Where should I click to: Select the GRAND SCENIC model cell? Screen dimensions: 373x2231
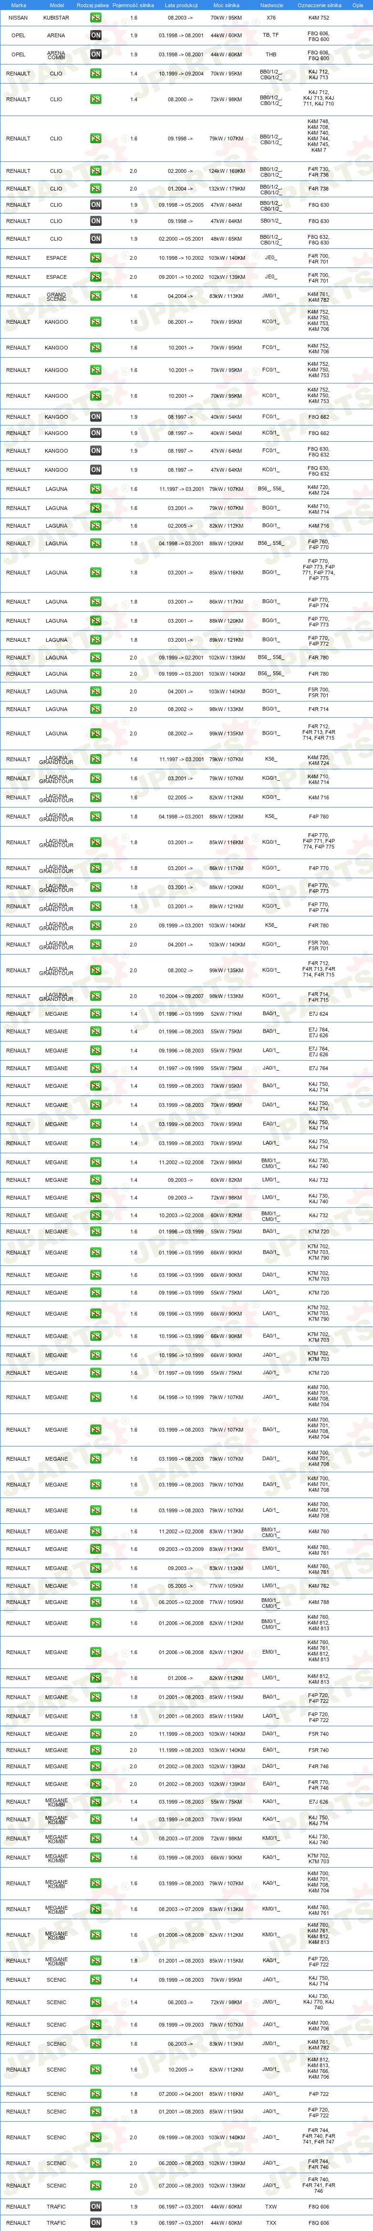(56, 296)
